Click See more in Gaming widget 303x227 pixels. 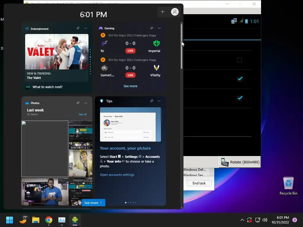click(130, 86)
